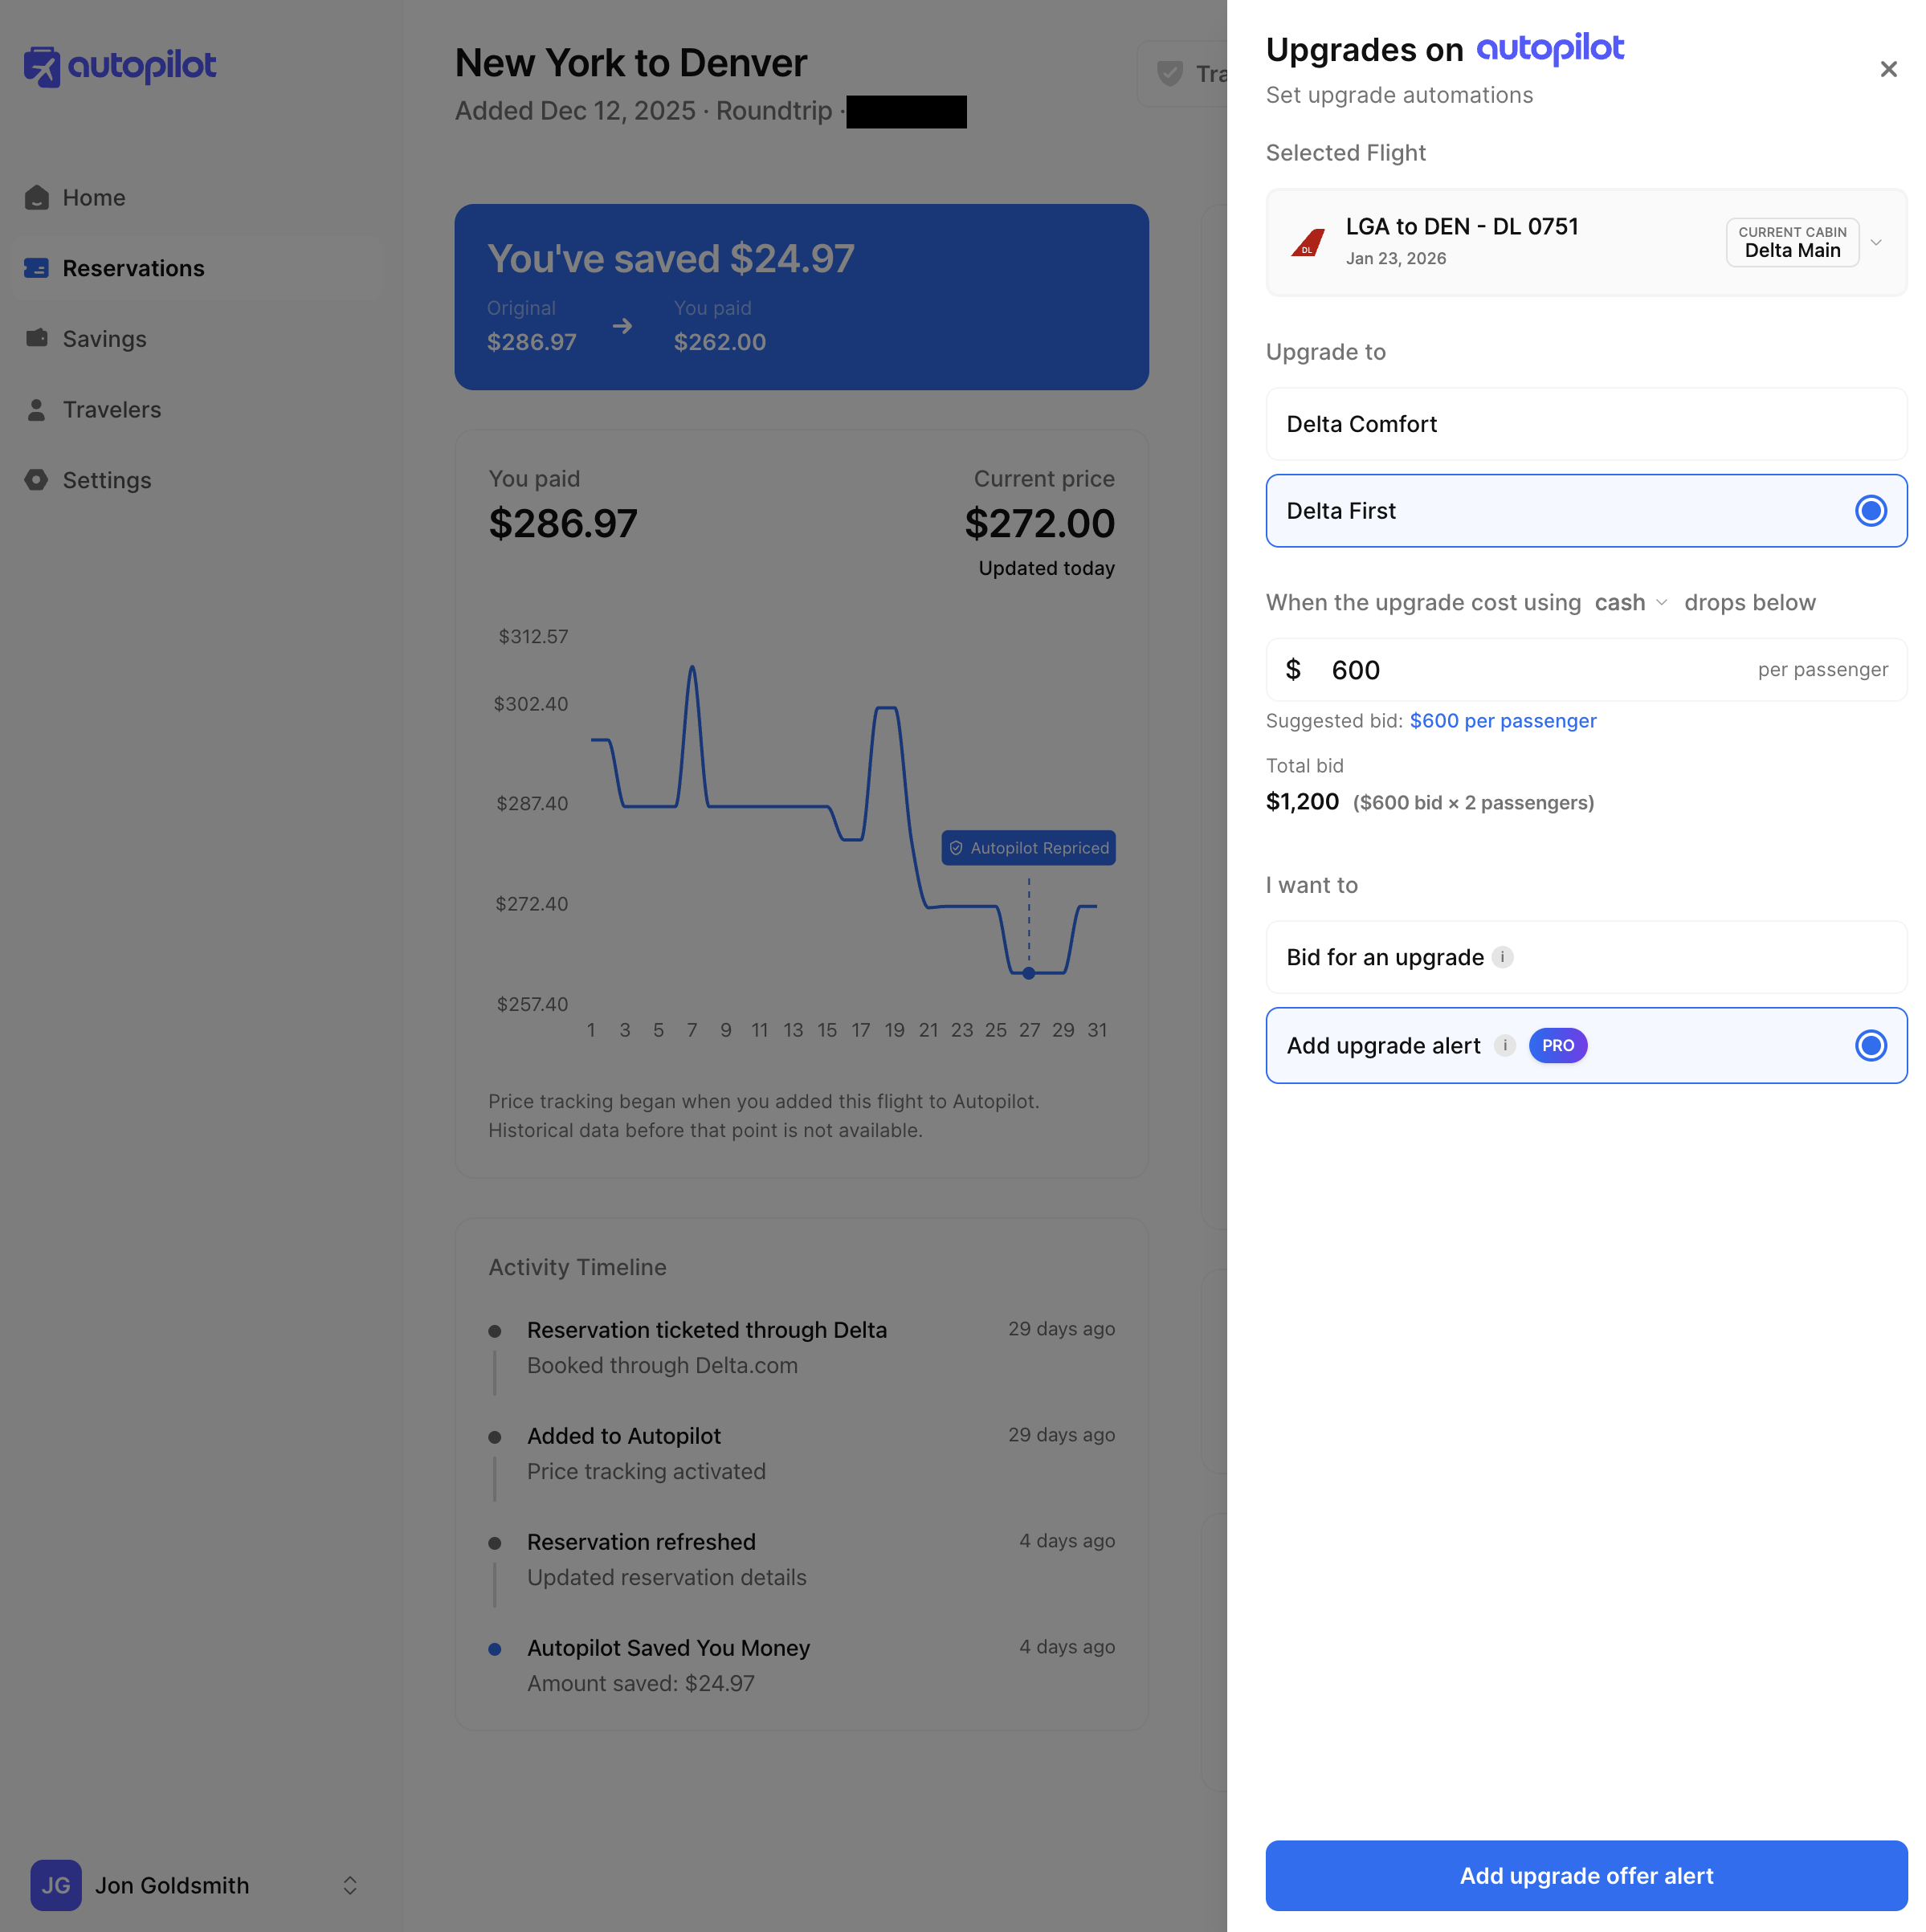Viewport: 1926px width, 1932px height.
Task: Go to Travelers in the sidebar
Action: [x=111, y=410]
